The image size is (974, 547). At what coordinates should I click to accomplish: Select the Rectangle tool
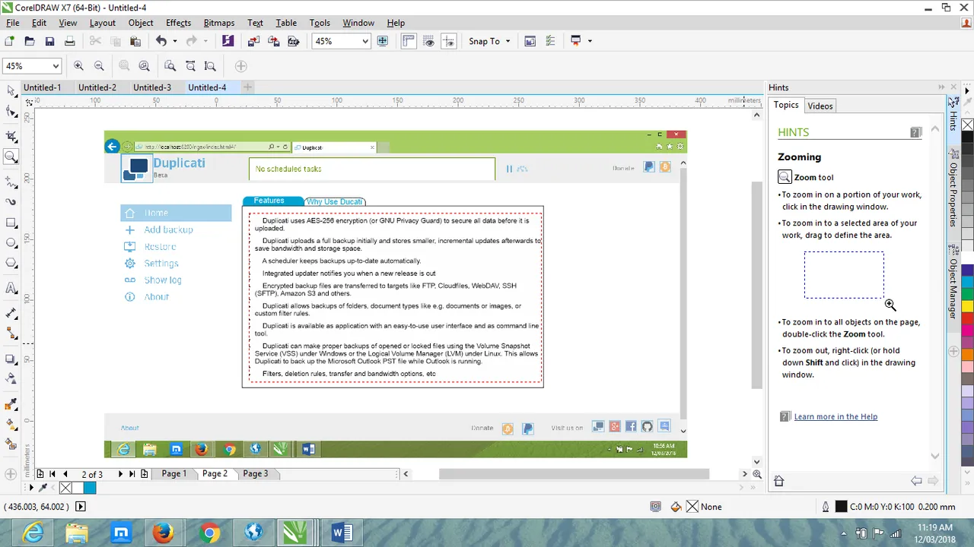click(11, 223)
